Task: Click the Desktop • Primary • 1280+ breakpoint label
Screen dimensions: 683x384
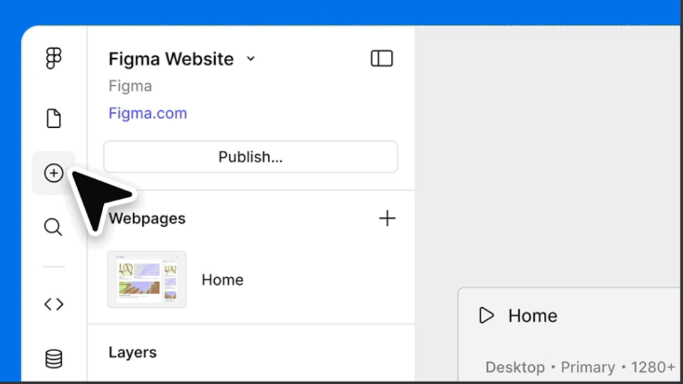Action: pyautogui.click(x=580, y=367)
